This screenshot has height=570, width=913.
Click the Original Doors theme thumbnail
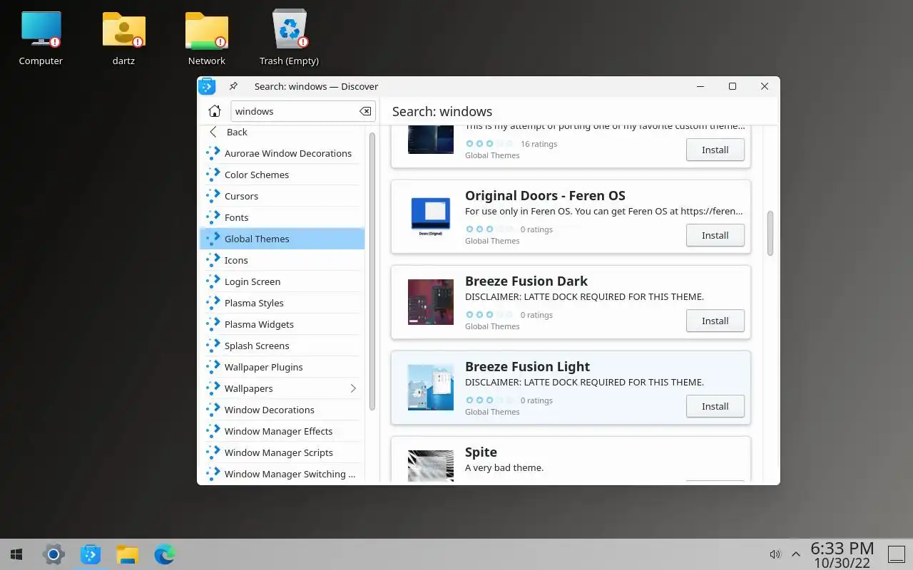pyautogui.click(x=431, y=217)
